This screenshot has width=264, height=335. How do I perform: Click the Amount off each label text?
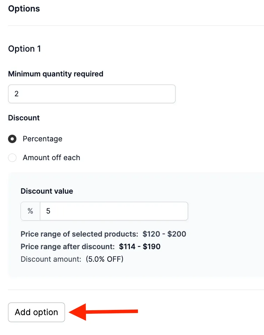(52, 158)
